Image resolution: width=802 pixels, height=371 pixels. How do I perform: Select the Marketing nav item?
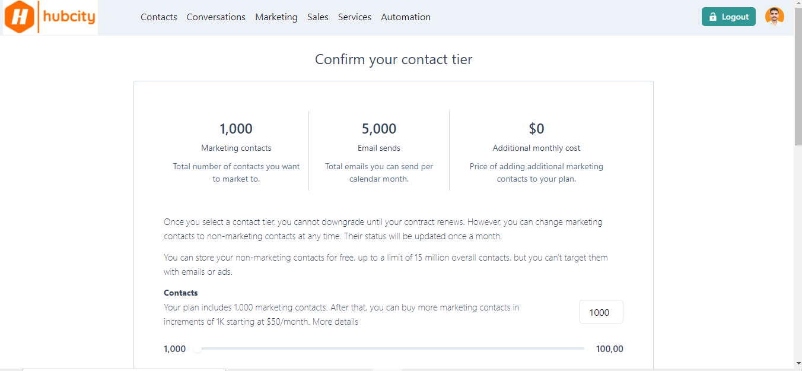[276, 17]
